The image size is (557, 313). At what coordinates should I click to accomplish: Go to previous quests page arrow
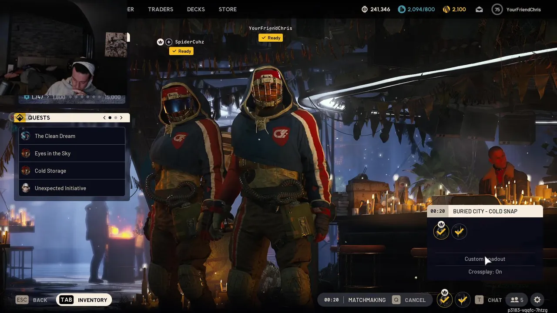pyautogui.click(x=104, y=118)
